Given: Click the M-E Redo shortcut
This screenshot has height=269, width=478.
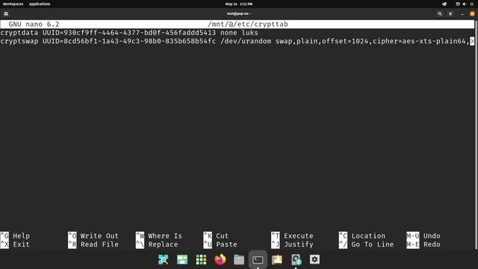Looking at the screenshot, I should [x=423, y=244].
